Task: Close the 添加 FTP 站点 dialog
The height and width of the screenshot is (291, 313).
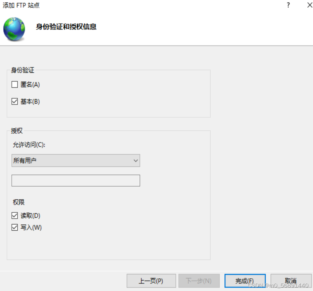Action: (309, 5)
